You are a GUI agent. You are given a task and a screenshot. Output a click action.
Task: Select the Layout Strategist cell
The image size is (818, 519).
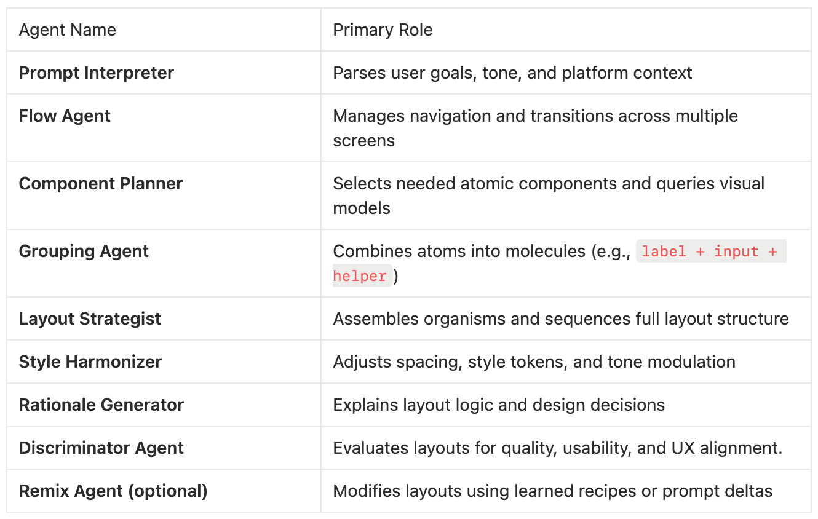coord(90,319)
